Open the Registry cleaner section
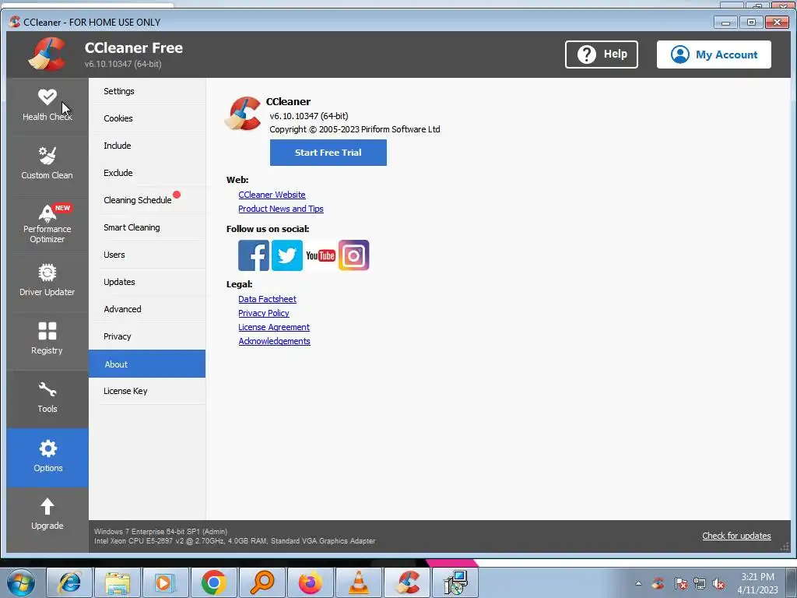Image resolution: width=797 pixels, height=598 pixels. (x=47, y=339)
